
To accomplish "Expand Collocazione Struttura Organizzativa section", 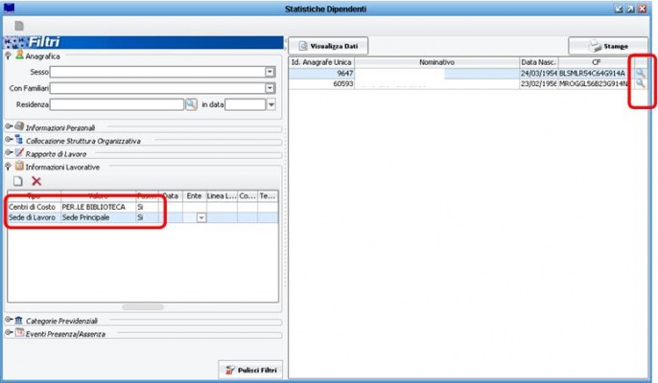I will click(x=8, y=140).
